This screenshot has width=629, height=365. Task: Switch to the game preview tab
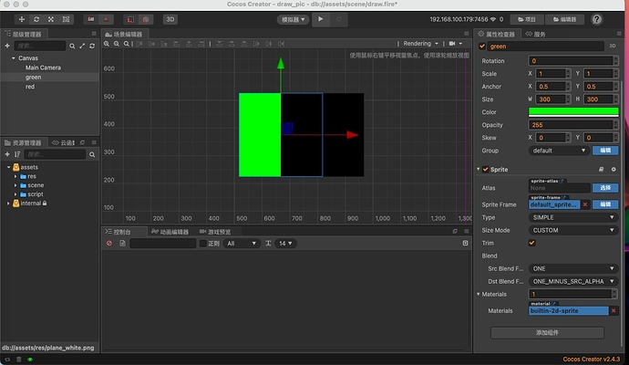[x=215, y=232]
